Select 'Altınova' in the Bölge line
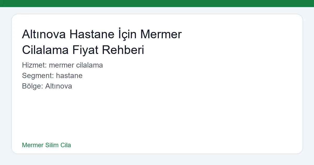Viewport: 314px width, 165px height. click(x=59, y=86)
